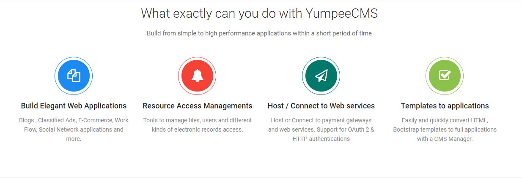Click the Build from simple to high performance subtitle

click(259, 33)
